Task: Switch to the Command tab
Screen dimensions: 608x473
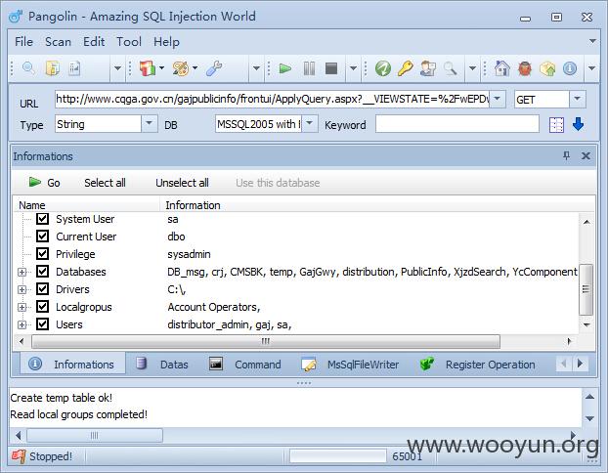Action: (x=245, y=365)
